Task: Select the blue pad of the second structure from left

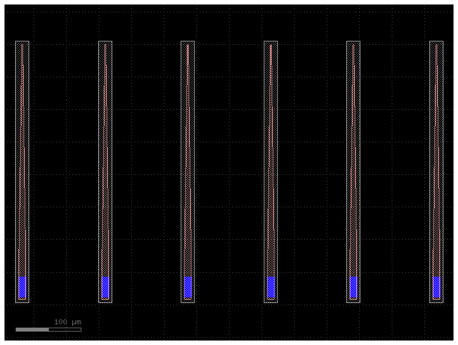Action: [105, 287]
